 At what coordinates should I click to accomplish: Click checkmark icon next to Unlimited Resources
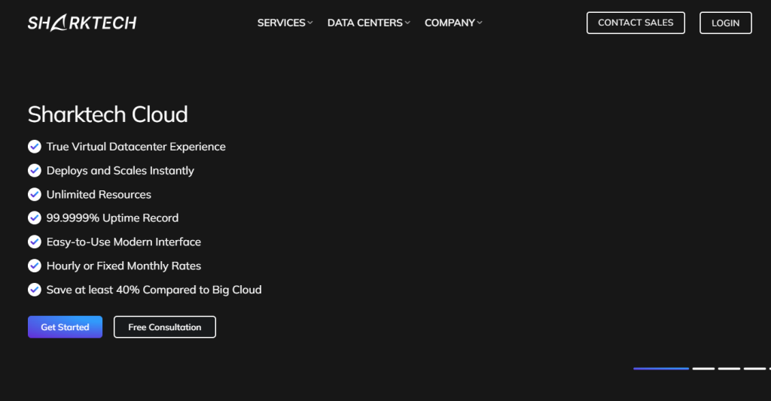[x=35, y=194]
